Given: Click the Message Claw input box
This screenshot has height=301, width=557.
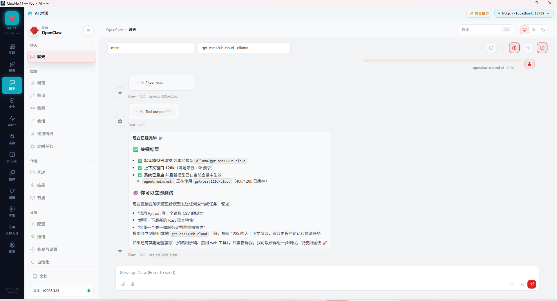Looking at the screenshot, I should [x=327, y=273].
